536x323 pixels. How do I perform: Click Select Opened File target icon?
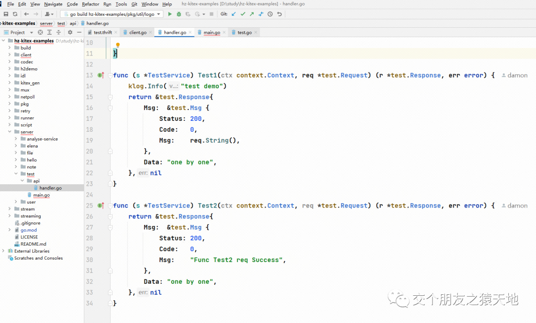(40, 32)
